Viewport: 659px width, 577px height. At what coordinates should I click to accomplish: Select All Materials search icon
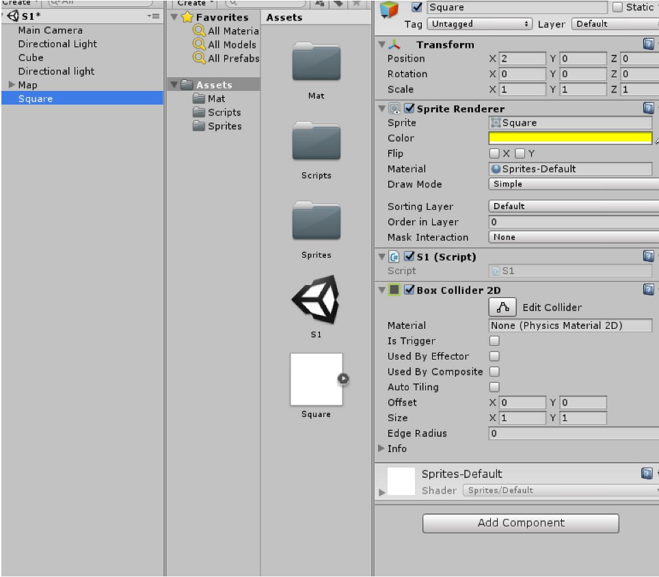199,31
